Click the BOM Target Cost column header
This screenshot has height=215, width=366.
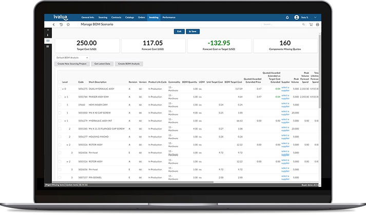[x=233, y=82]
